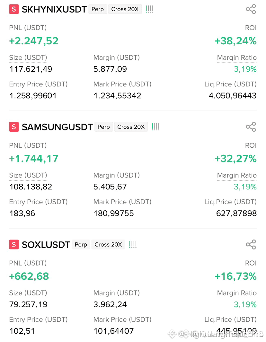Share the SAMSUNGUSDT position
266x342 pixels.
coord(251,127)
